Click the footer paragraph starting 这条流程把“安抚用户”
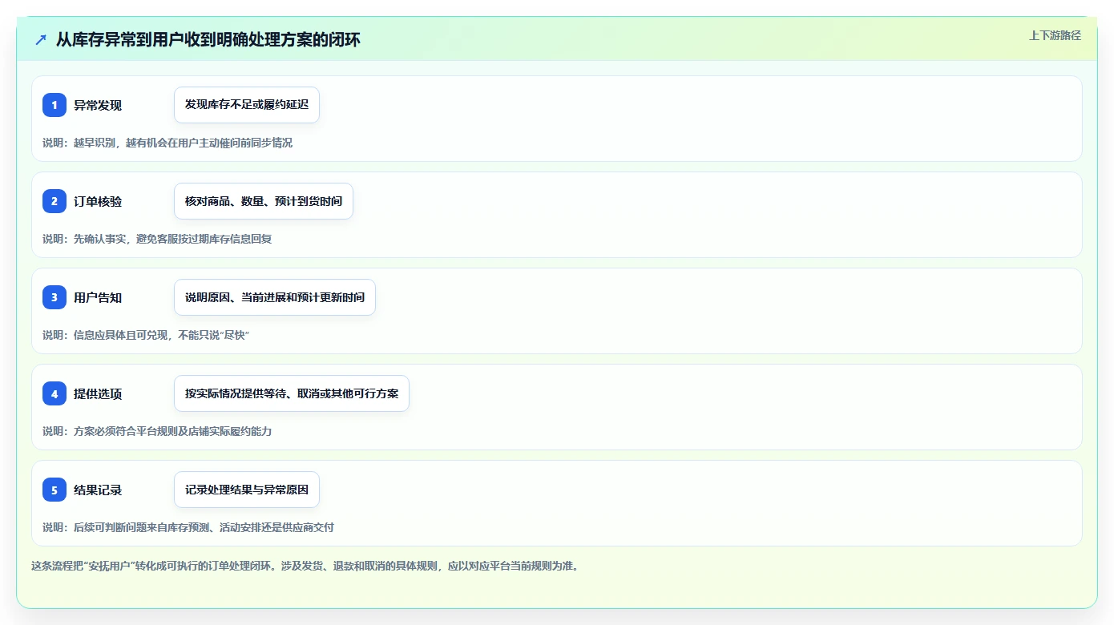Screen dimensions: 1114x625 [x=305, y=566]
